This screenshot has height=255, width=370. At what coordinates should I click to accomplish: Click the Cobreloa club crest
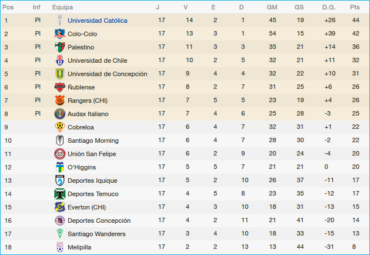click(x=59, y=127)
